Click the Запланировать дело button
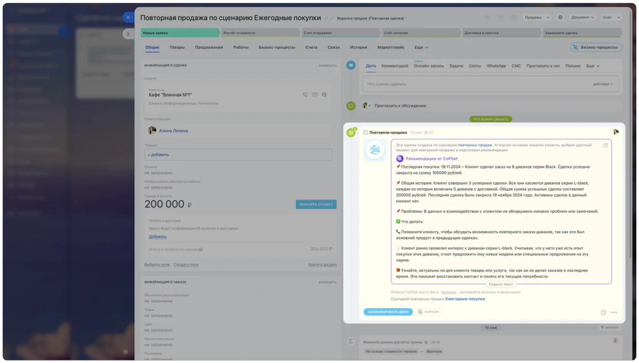Image resolution: width=639 pixels, height=363 pixels. pos(388,312)
